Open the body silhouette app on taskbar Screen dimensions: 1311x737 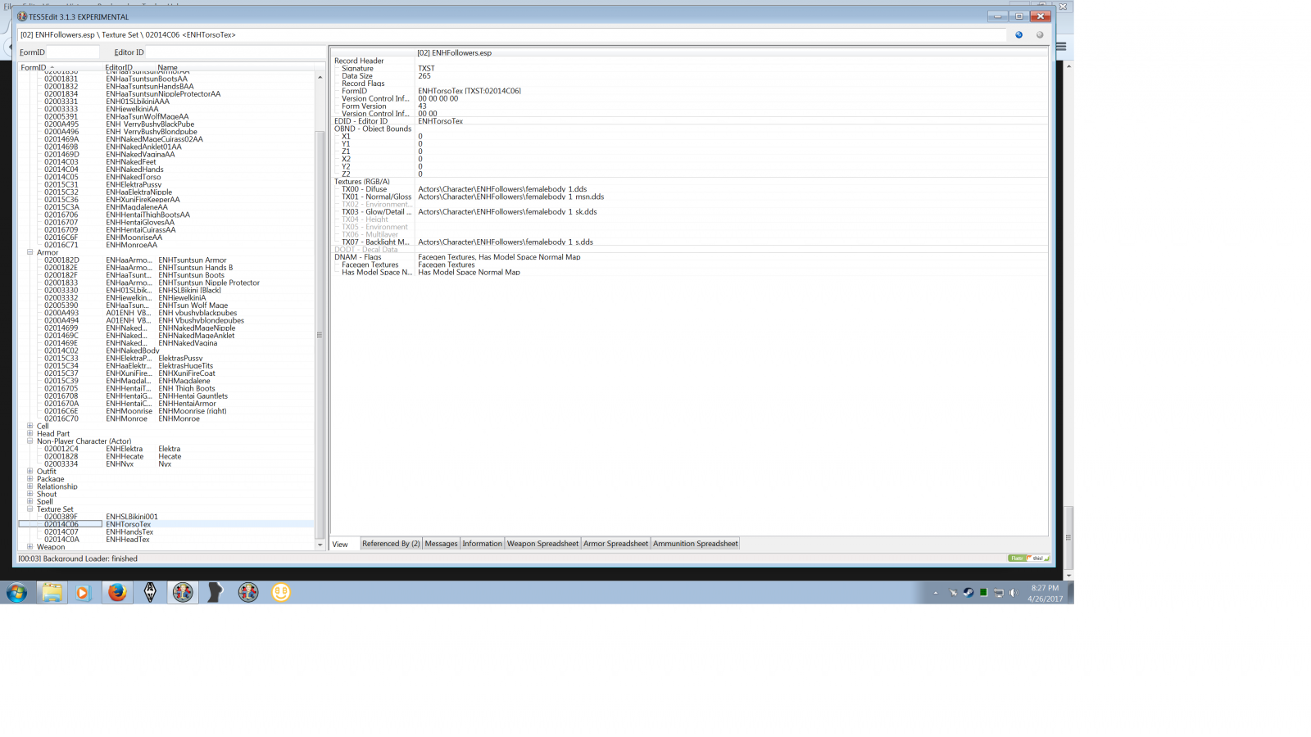(x=215, y=592)
